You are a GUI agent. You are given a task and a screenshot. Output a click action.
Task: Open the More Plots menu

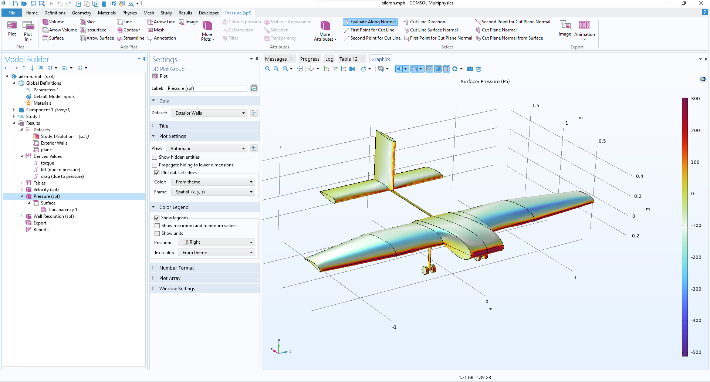pos(207,31)
